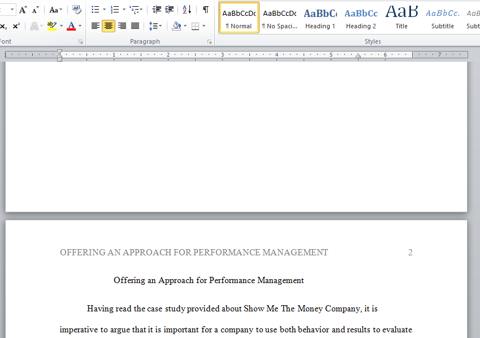The width and height of the screenshot is (480, 338).
Task: Click Decrease Indent icon
Action: click(157, 10)
